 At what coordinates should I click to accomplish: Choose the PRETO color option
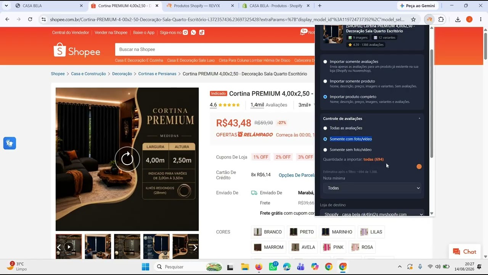pos(302,232)
